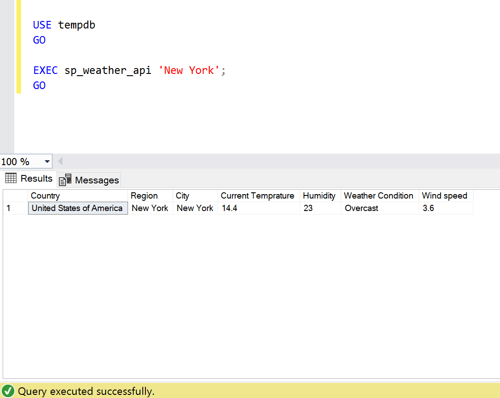Click the Weather Condition column header
The width and height of the screenshot is (500, 398).
[x=378, y=195]
